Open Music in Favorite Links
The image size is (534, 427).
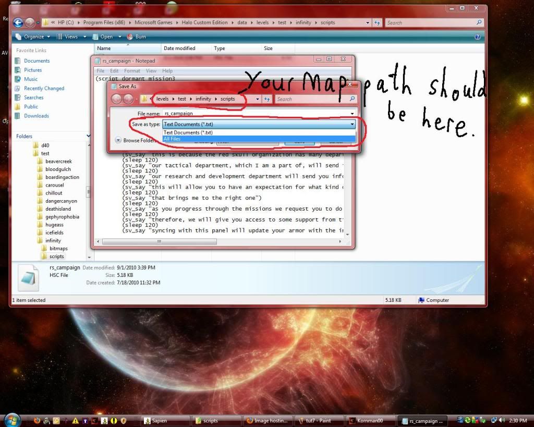(31, 79)
